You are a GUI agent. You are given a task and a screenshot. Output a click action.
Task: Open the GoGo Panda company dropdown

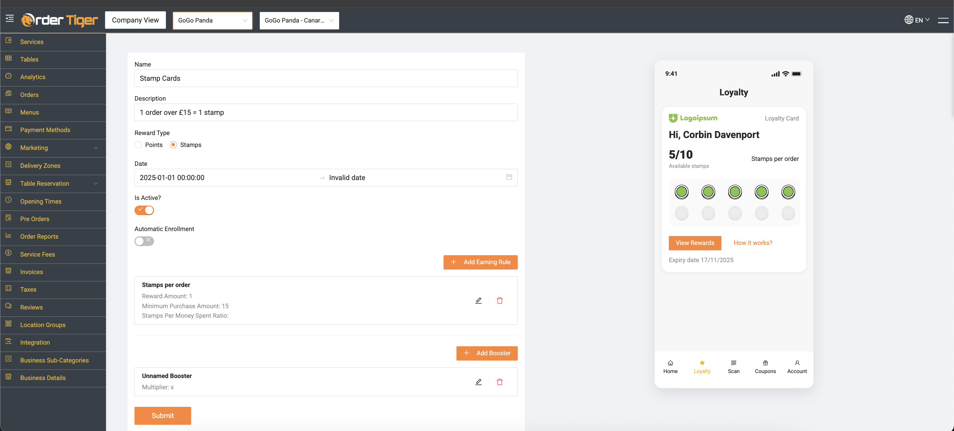[212, 20]
